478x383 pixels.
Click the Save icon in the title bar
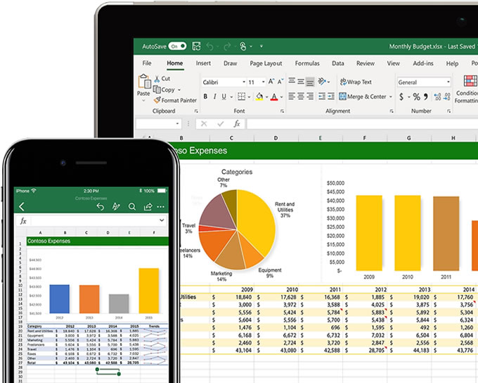tap(196, 46)
